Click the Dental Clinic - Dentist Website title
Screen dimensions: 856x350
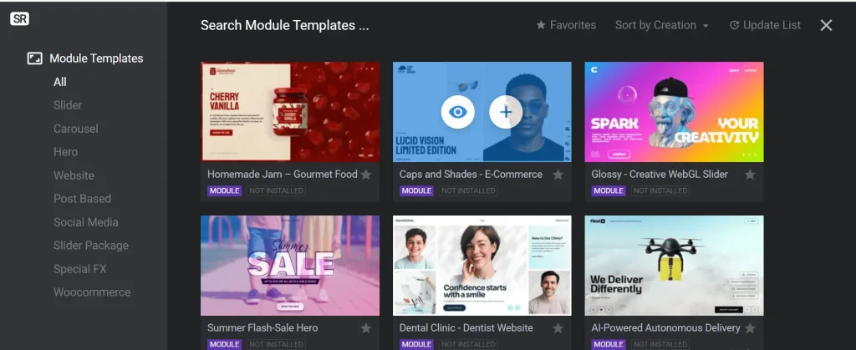pyautogui.click(x=466, y=328)
